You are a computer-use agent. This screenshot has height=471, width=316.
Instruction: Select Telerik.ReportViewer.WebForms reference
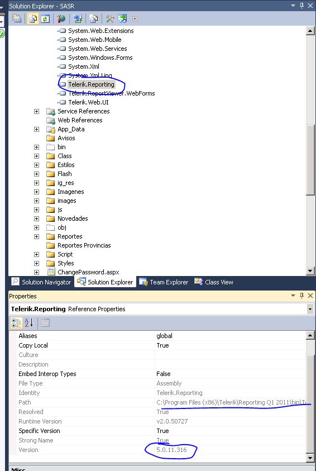(x=111, y=93)
